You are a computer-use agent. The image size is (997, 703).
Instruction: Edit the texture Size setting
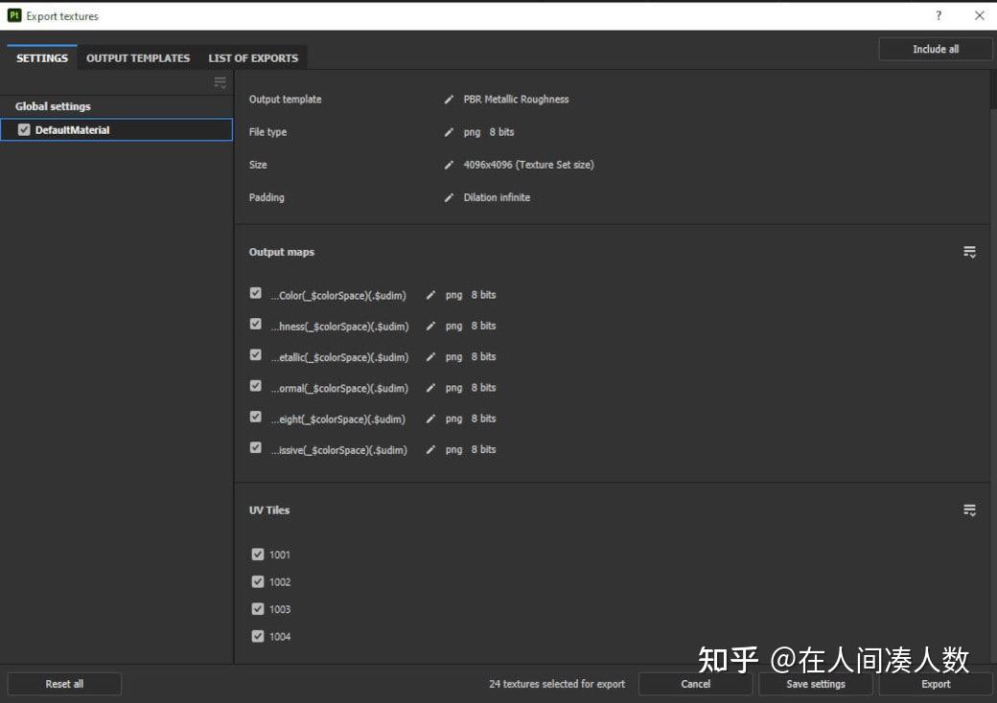pyautogui.click(x=449, y=164)
